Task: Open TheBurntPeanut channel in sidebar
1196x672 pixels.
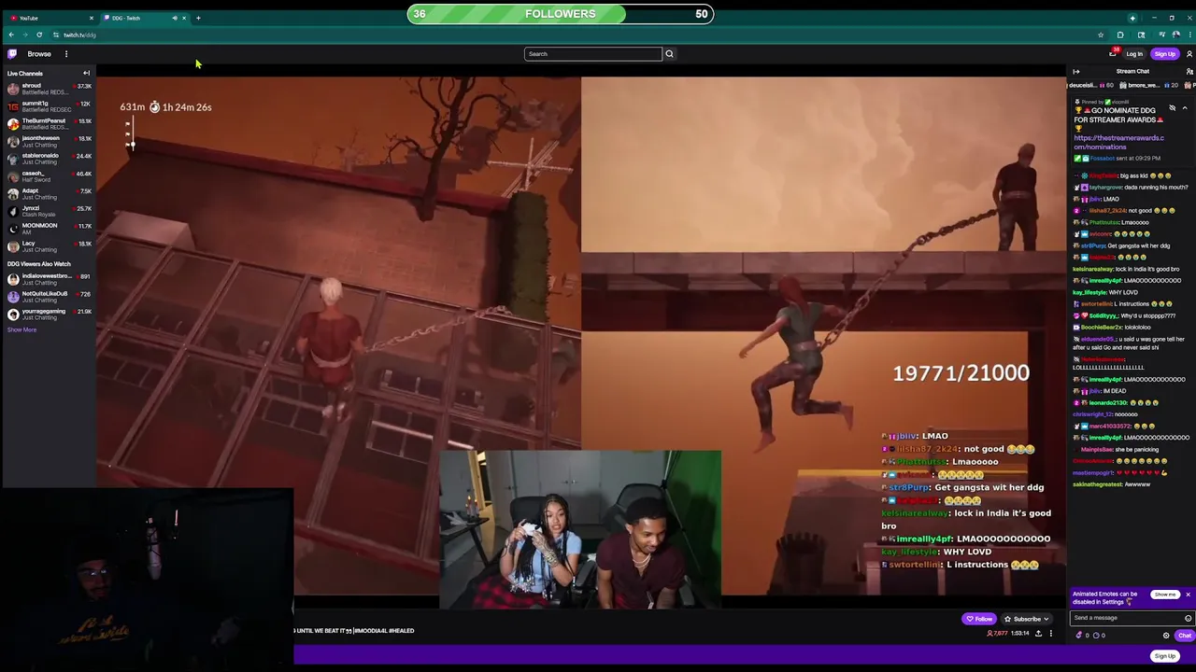Action: coord(49,124)
